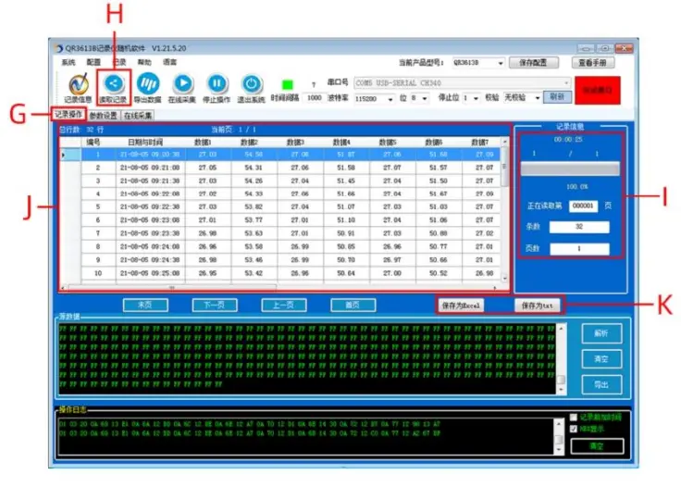Image resolution: width=681 pixels, height=487 pixels.
Task: Select the row dated 21-08-05 09:21:08
Action: pos(280,168)
